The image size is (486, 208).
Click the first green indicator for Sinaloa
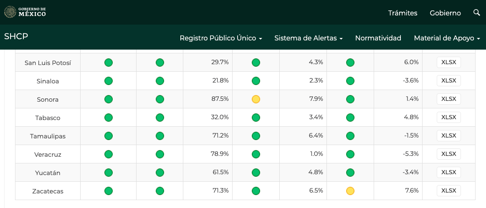(x=109, y=81)
